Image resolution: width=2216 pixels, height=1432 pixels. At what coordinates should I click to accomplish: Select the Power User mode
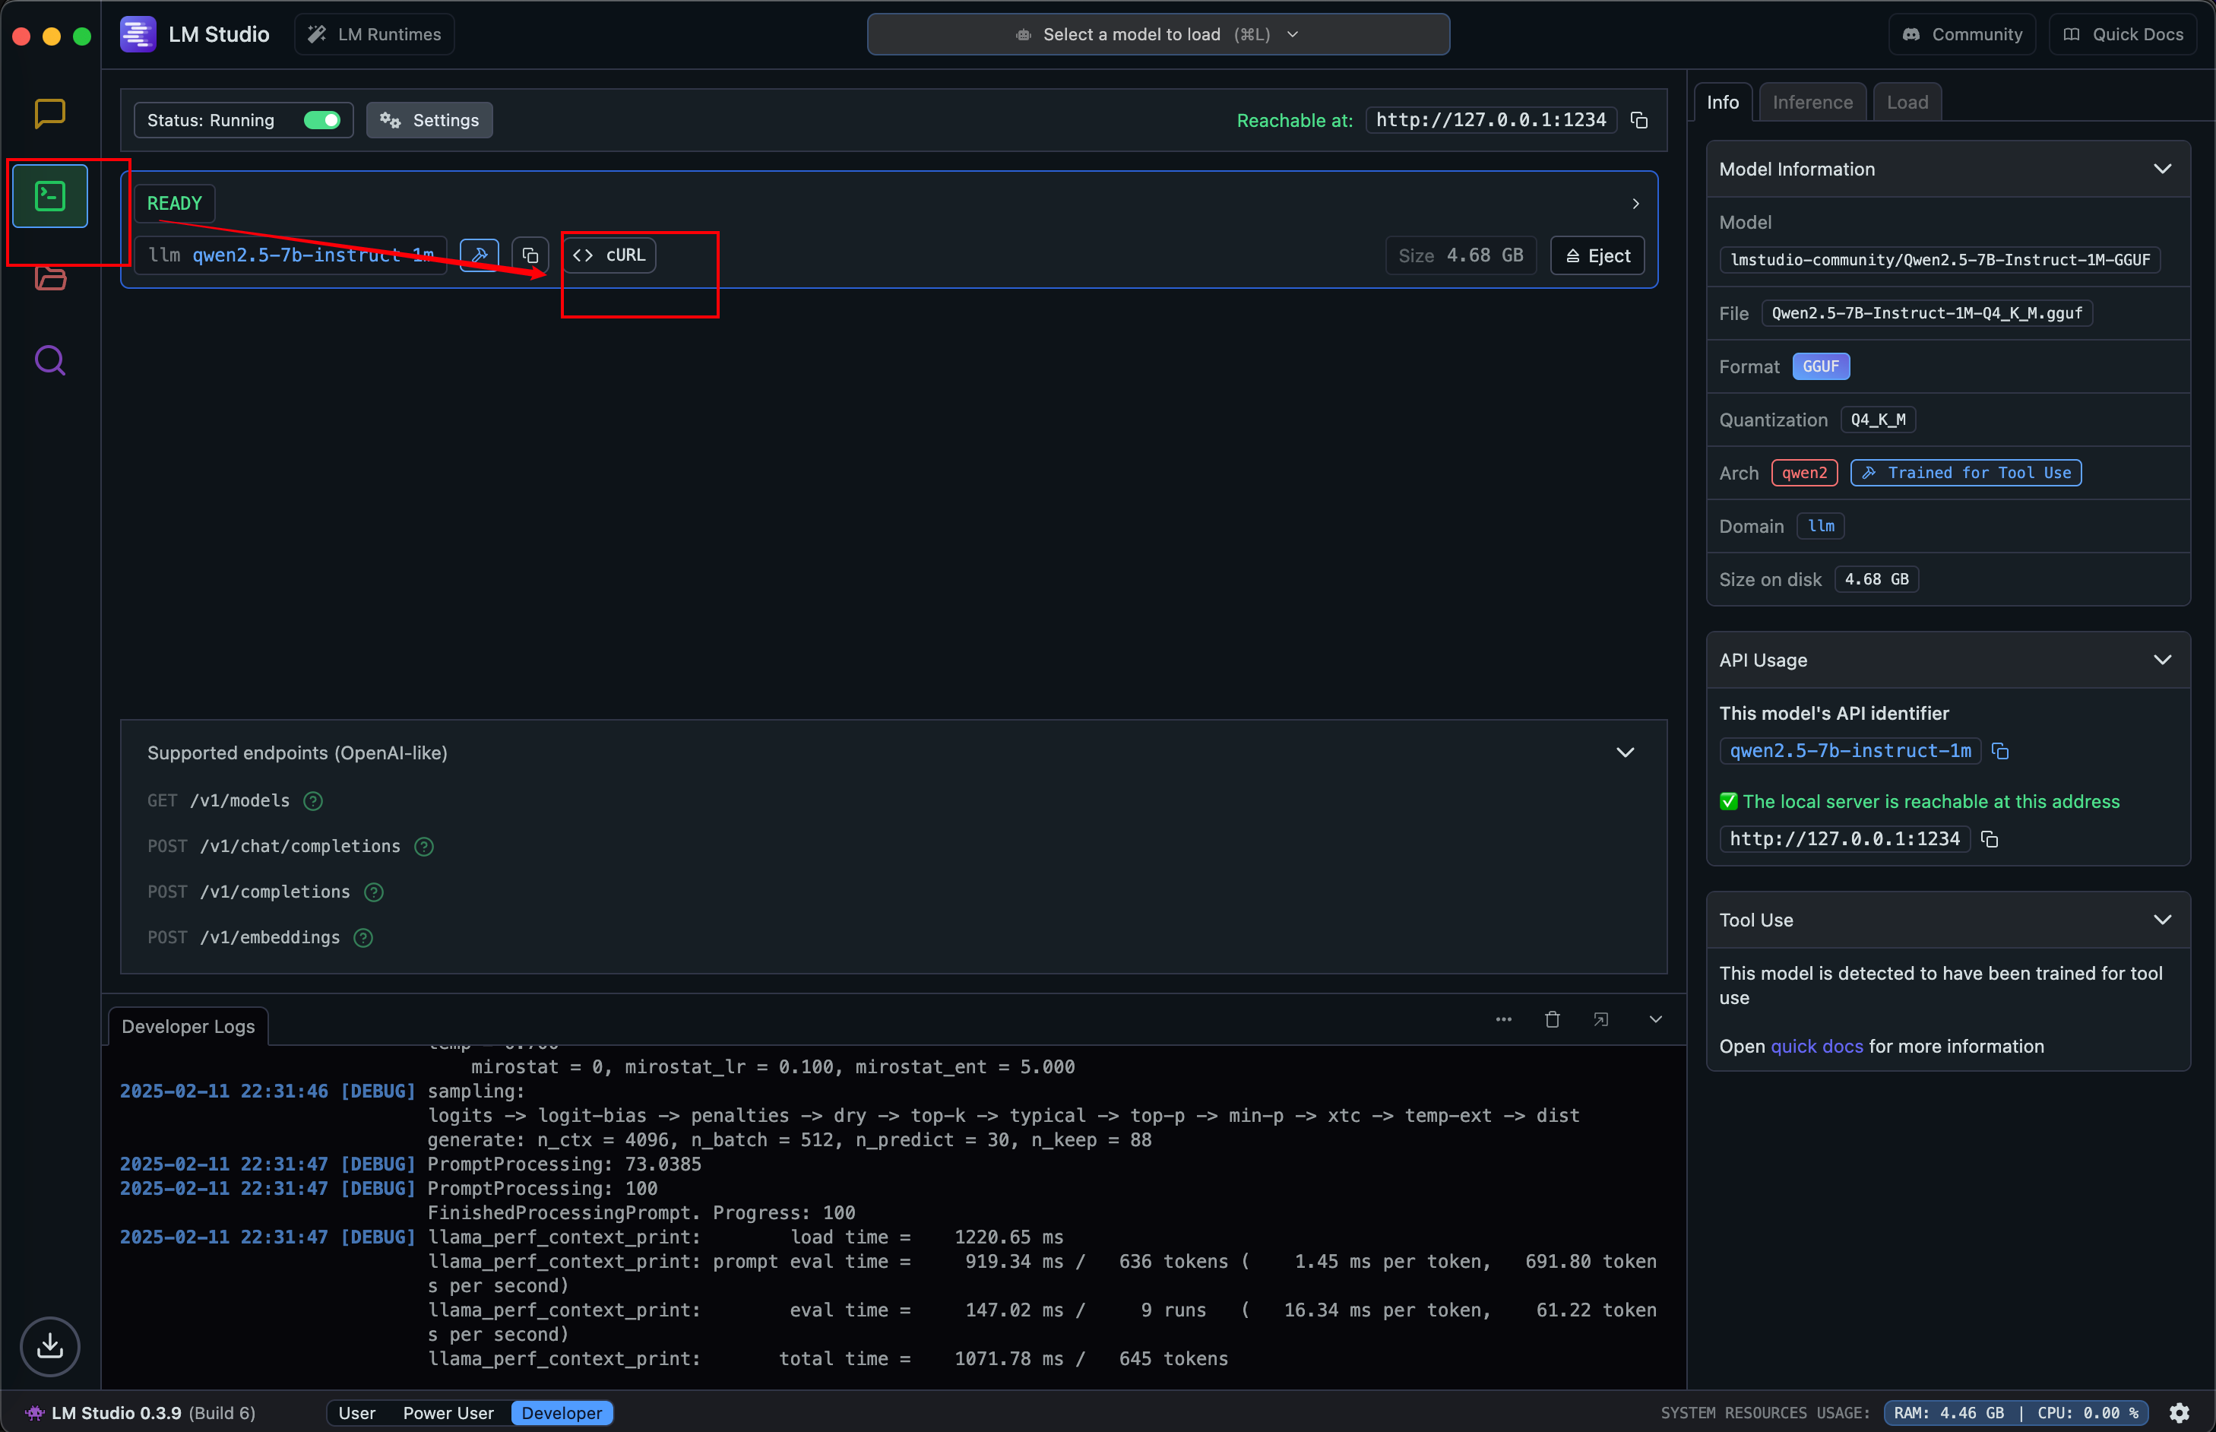tap(448, 1412)
